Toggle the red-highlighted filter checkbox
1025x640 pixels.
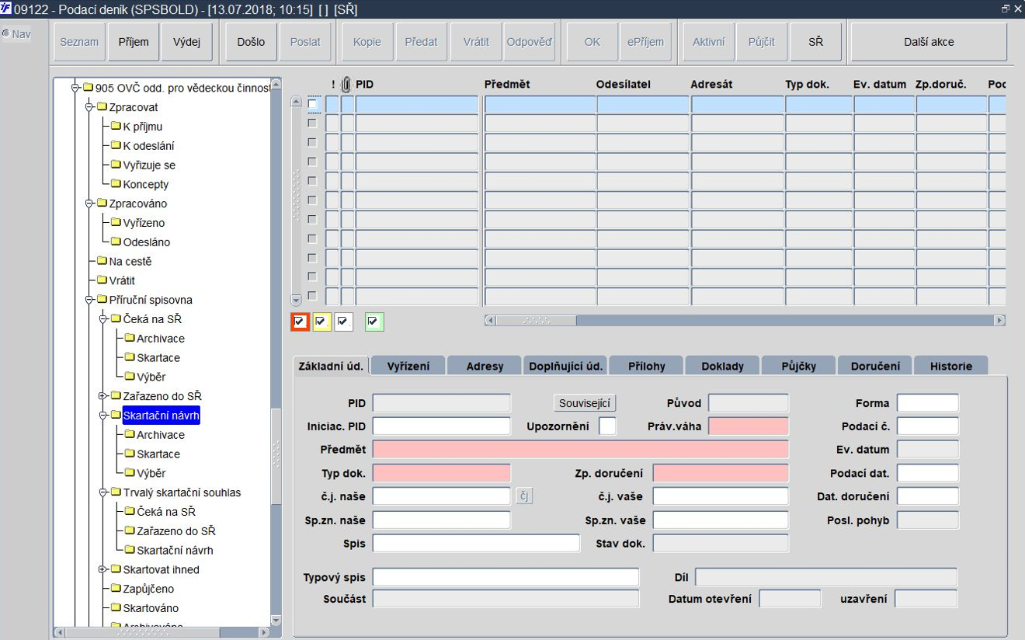click(x=300, y=322)
